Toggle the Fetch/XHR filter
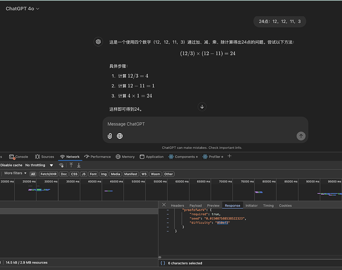Image resolution: width=342 pixels, height=270 pixels. coord(48,174)
